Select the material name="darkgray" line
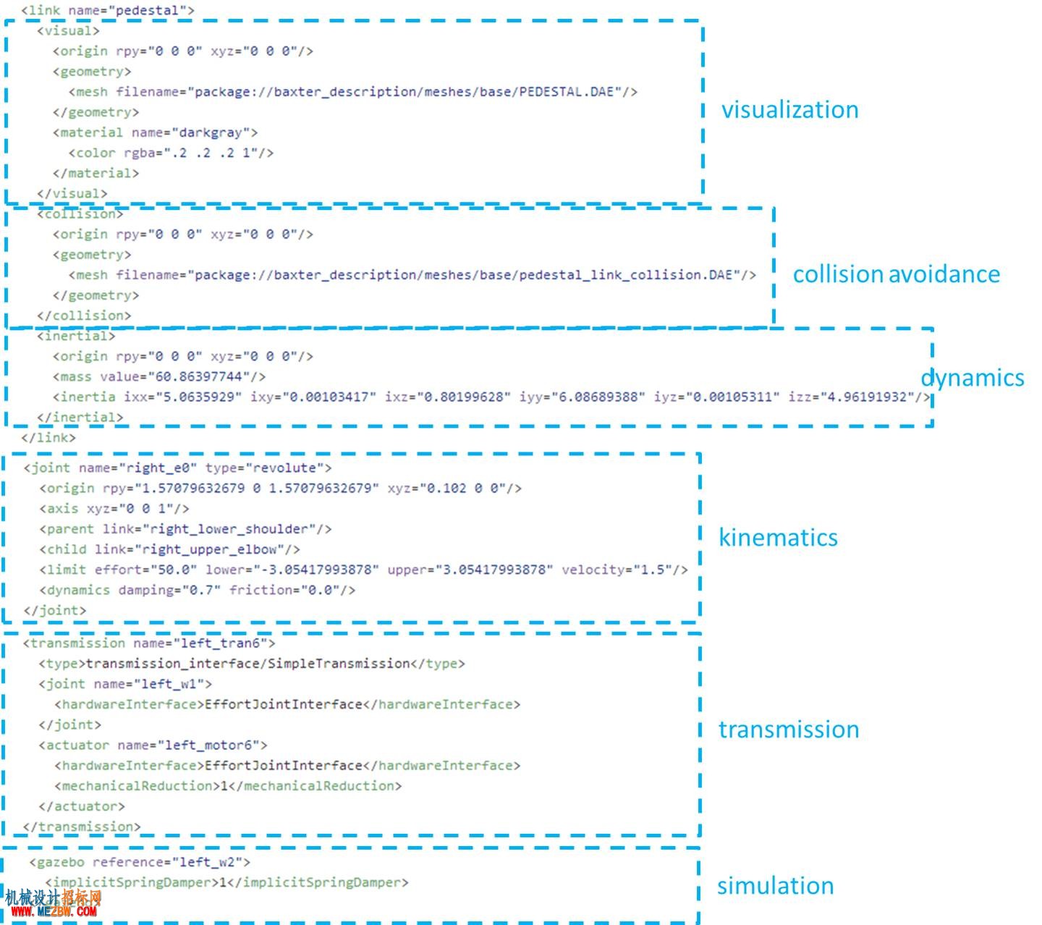The height and width of the screenshot is (925, 1042). [155, 132]
